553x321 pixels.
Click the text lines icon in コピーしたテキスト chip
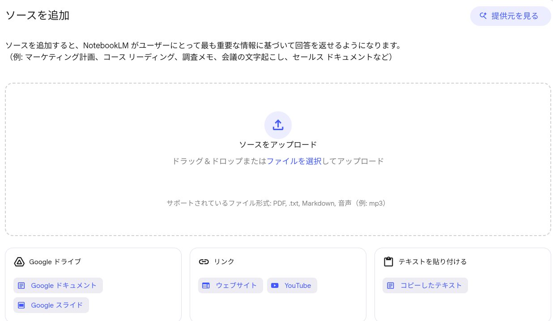(x=391, y=285)
